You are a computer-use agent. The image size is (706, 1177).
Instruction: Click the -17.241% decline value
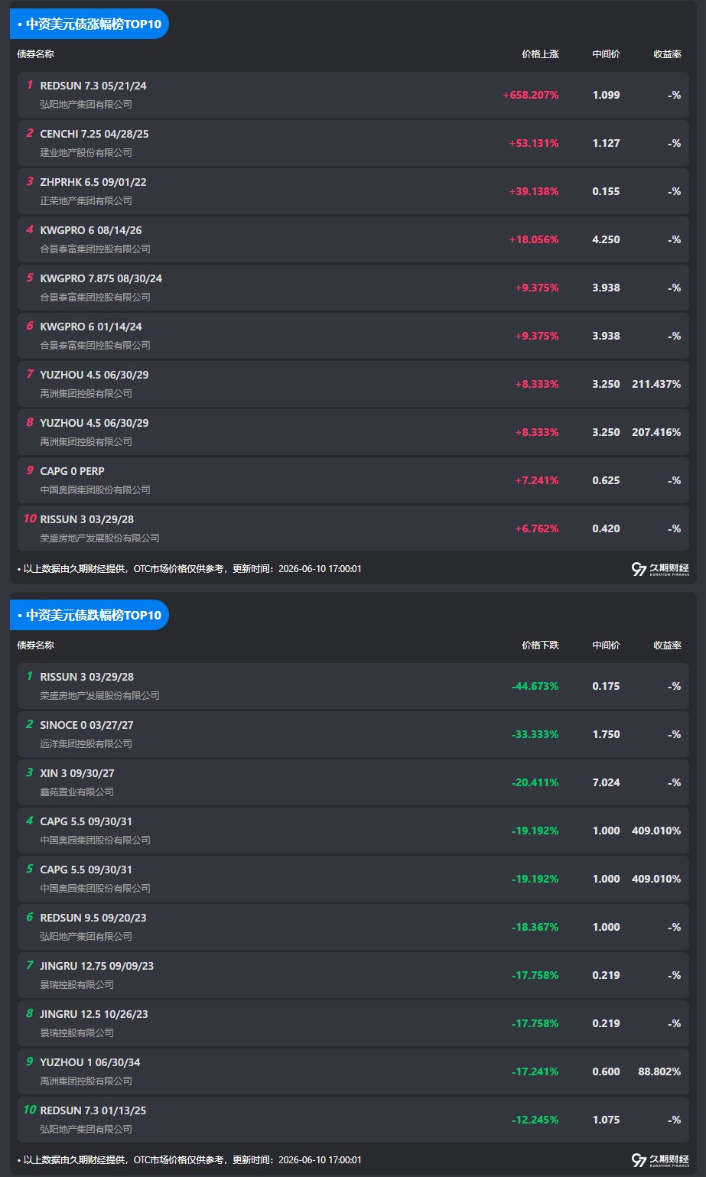pos(535,1071)
